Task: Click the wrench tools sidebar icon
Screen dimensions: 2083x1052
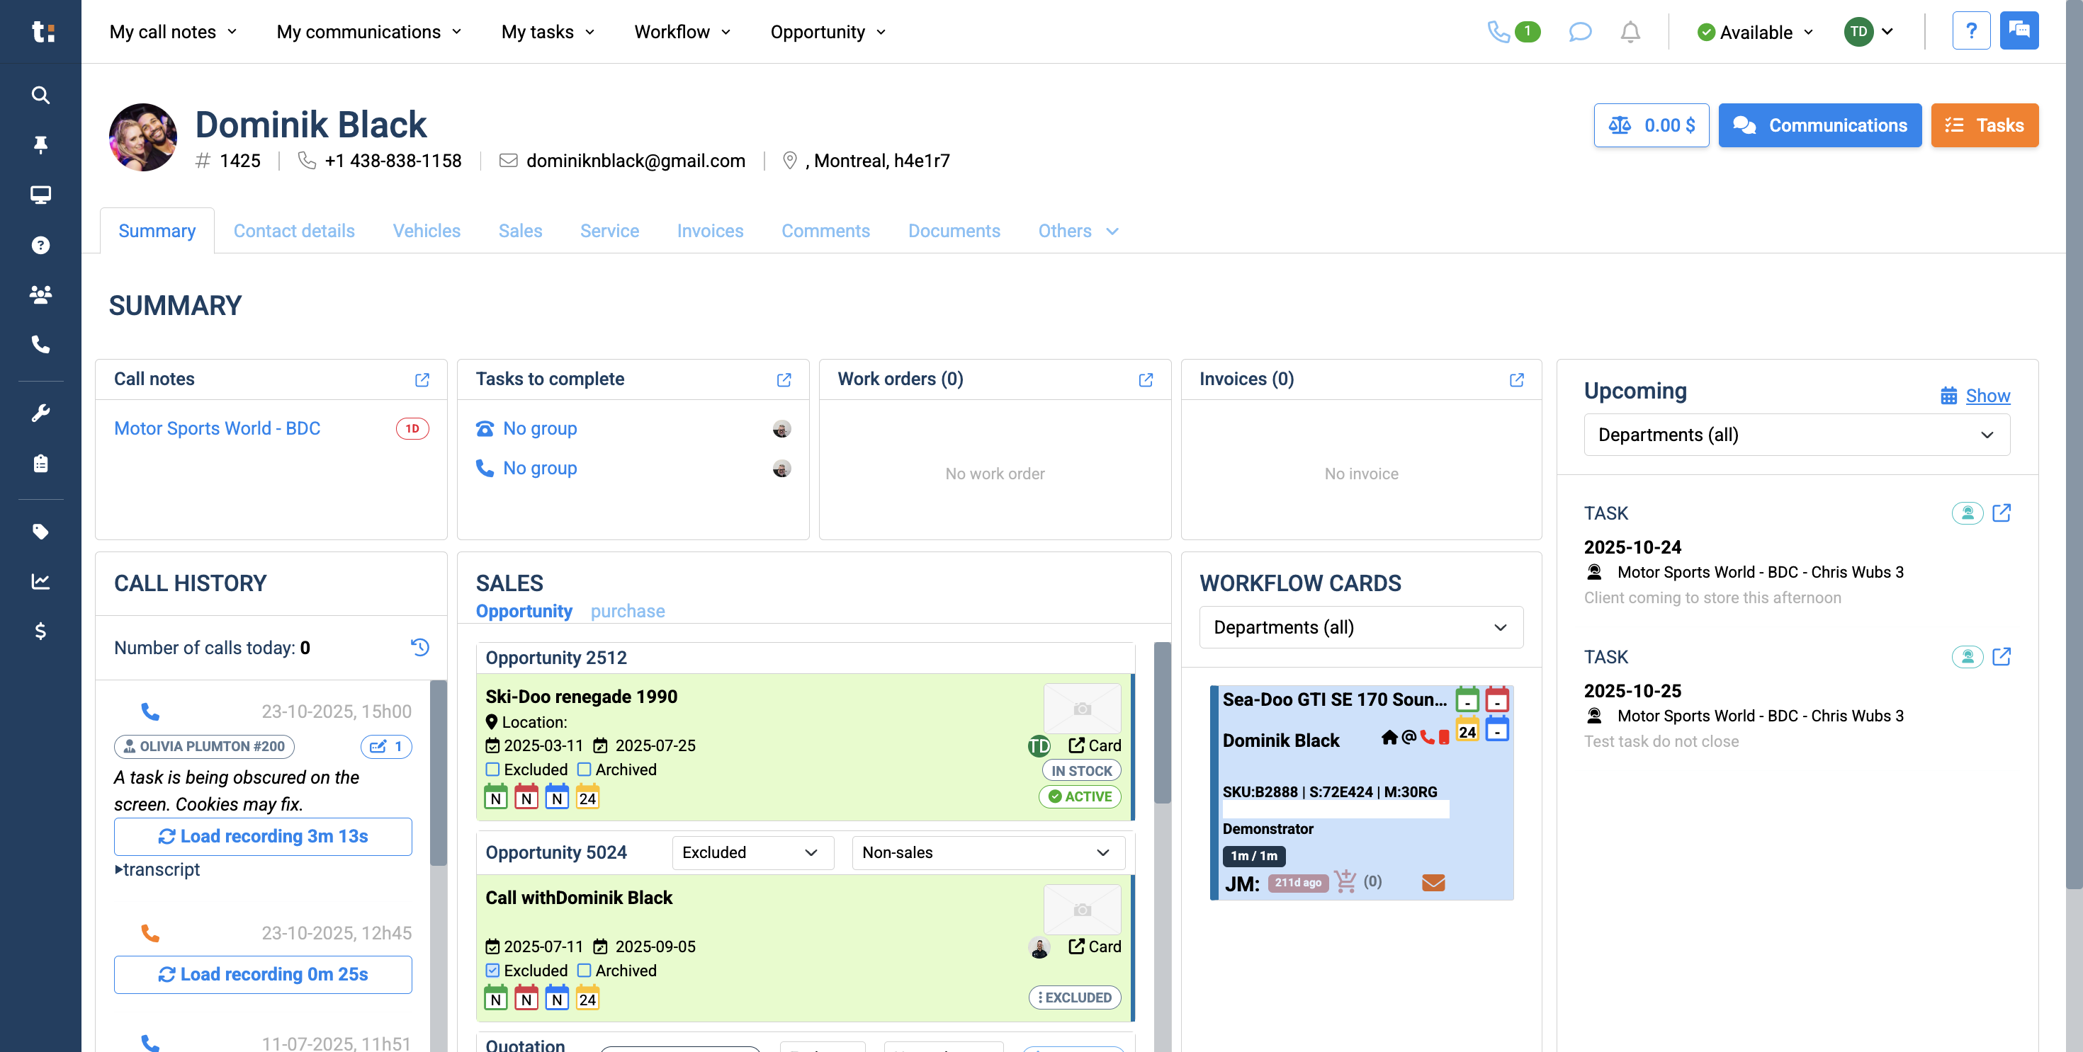Action: (40, 413)
